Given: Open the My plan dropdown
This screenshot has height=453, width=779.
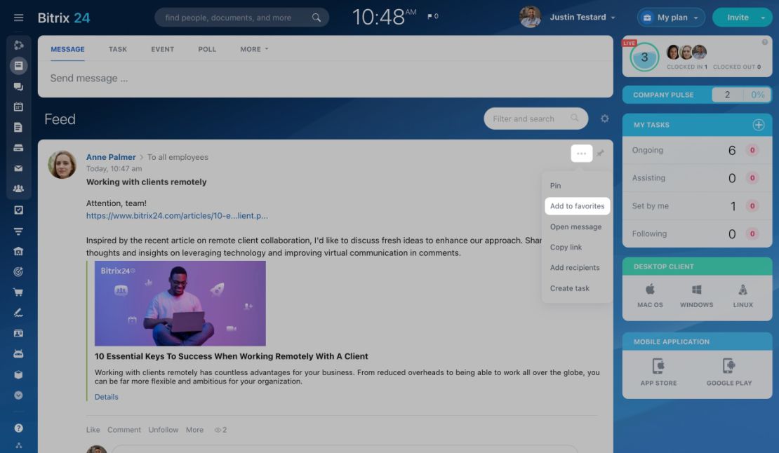Looking at the screenshot, I should pos(671,18).
